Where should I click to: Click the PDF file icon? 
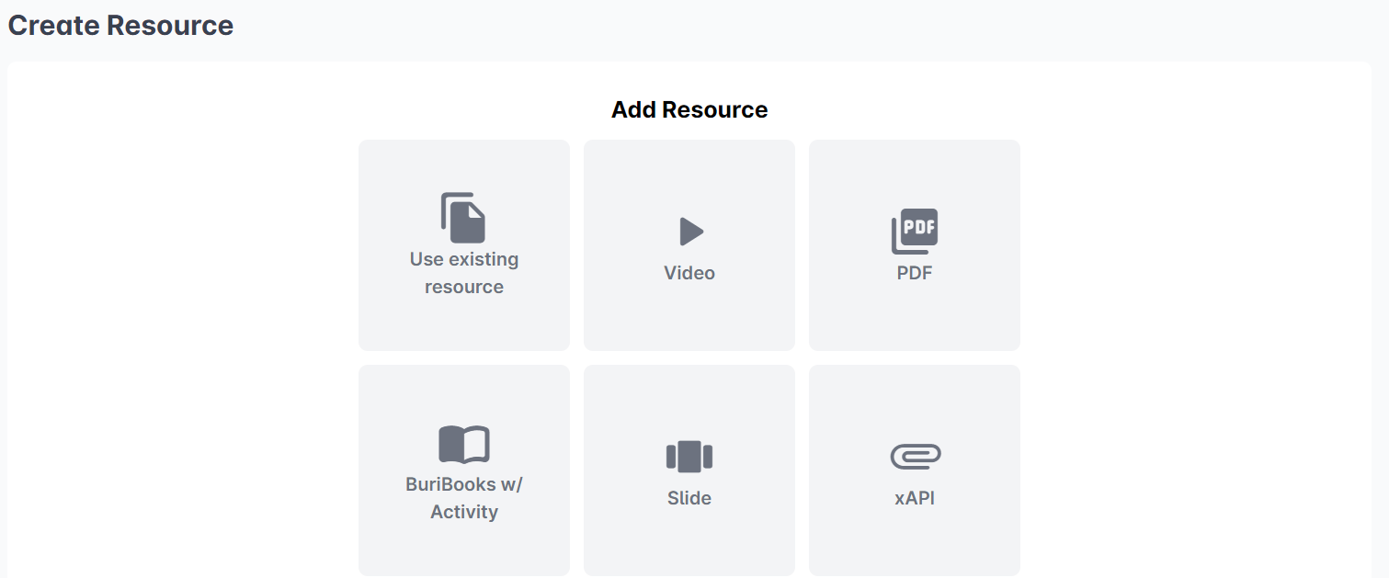click(x=915, y=231)
